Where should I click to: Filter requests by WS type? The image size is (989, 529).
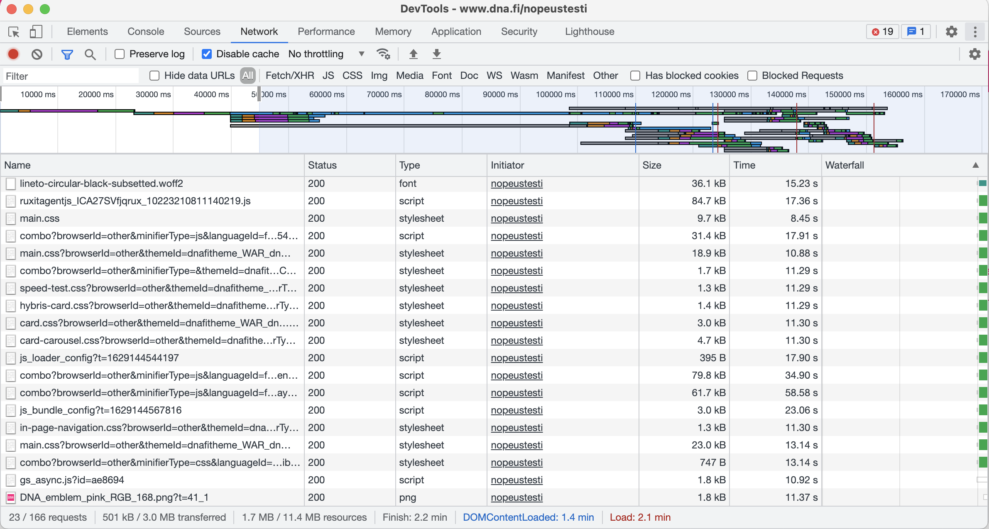[x=494, y=76]
